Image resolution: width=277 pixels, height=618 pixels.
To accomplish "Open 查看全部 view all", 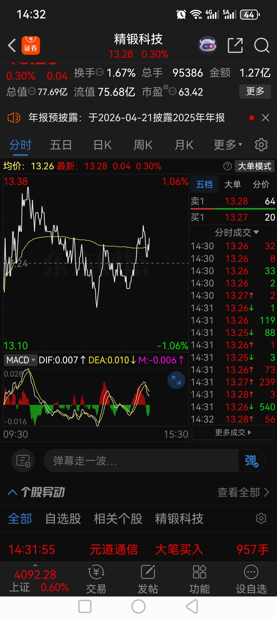I will (243, 492).
